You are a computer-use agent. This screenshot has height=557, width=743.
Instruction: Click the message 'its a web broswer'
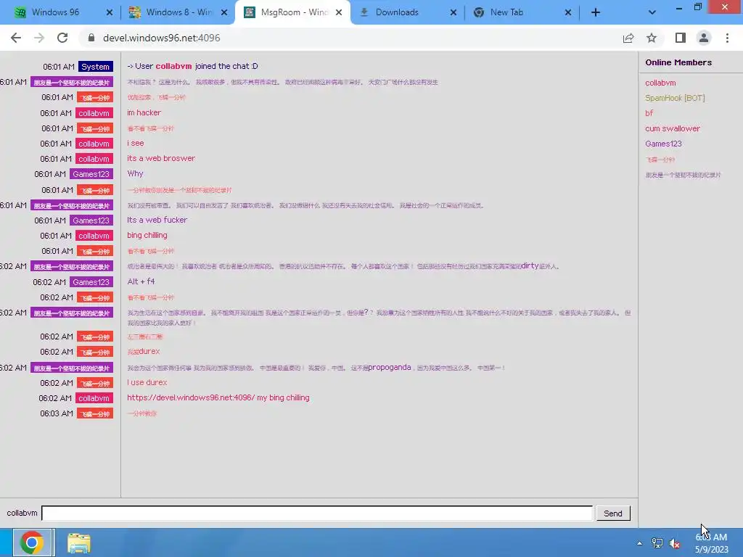tap(161, 158)
